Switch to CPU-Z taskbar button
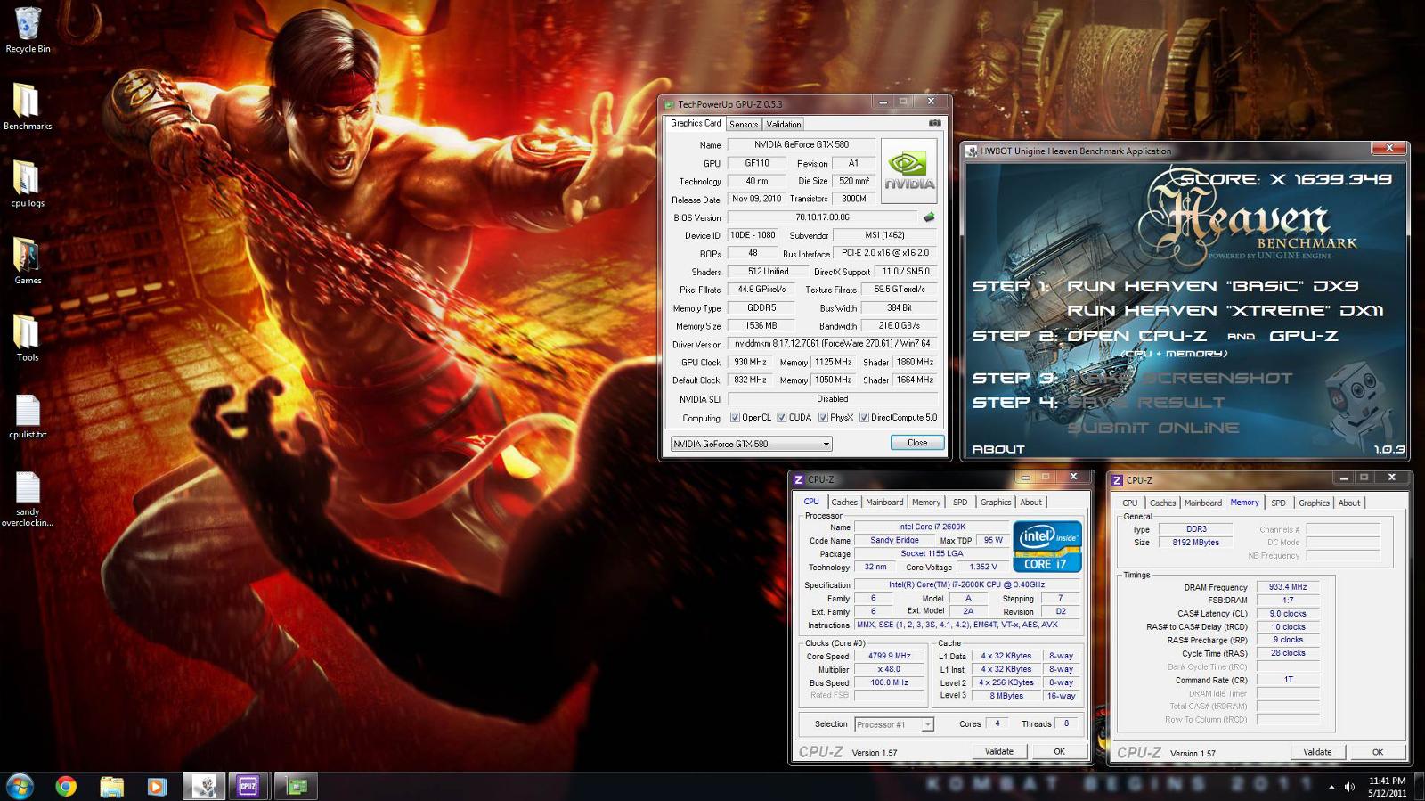Screen dimensions: 1425x801 [x=248, y=786]
